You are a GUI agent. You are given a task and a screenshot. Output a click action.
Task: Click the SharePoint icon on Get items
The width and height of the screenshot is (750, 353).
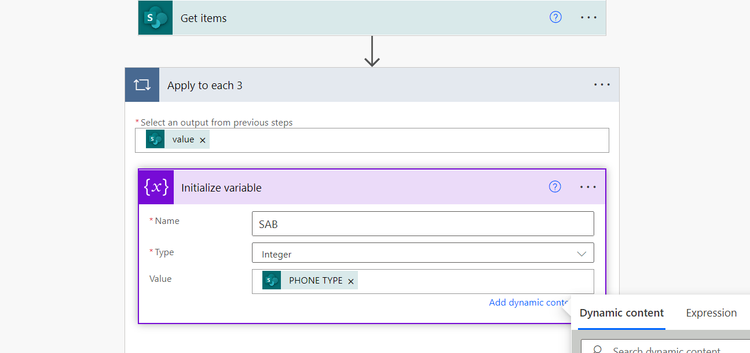tap(155, 18)
